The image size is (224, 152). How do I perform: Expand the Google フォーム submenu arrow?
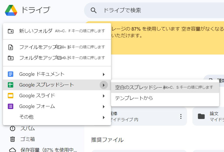pyautogui.click(x=104, y=107)
